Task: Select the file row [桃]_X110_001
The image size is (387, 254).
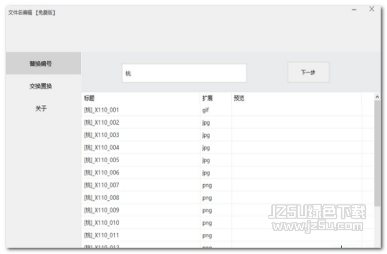Action: 102,110
